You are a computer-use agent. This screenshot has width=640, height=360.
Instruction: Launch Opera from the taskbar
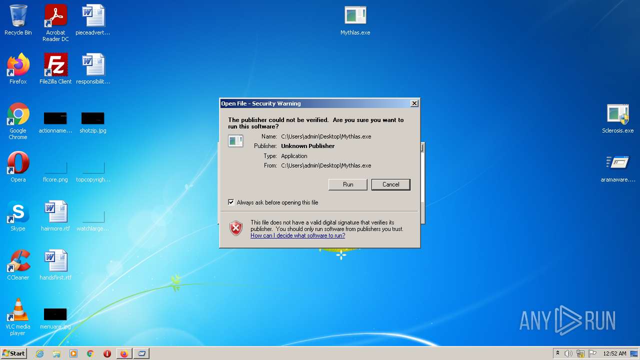pyautogui.click(x=107, y=353)
